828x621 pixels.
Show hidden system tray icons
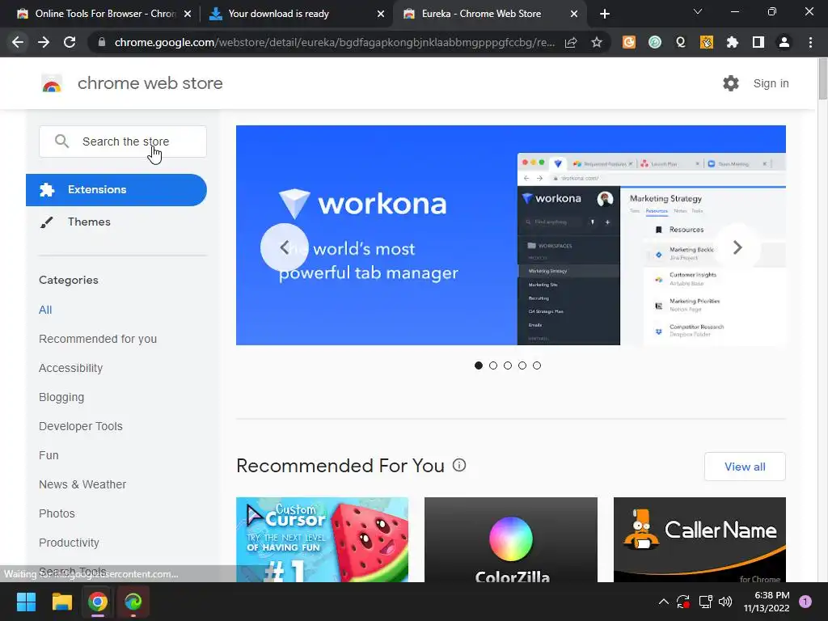pos(664,602)
